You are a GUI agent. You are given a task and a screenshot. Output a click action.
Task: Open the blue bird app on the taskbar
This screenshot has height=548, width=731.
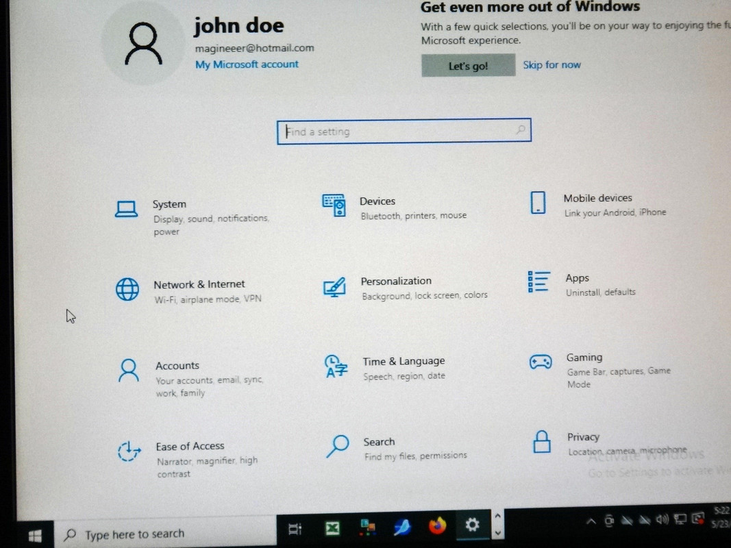pos(402,527)
